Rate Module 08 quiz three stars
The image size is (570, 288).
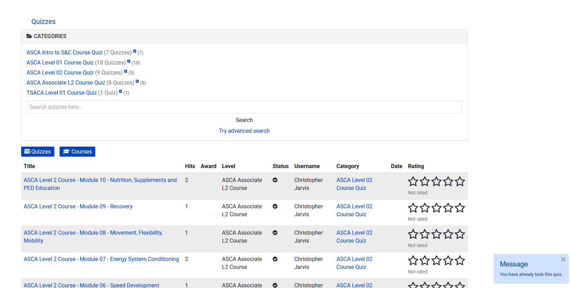coord(436,234)
